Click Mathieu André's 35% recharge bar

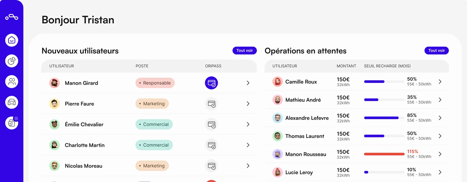click(384, 100)
